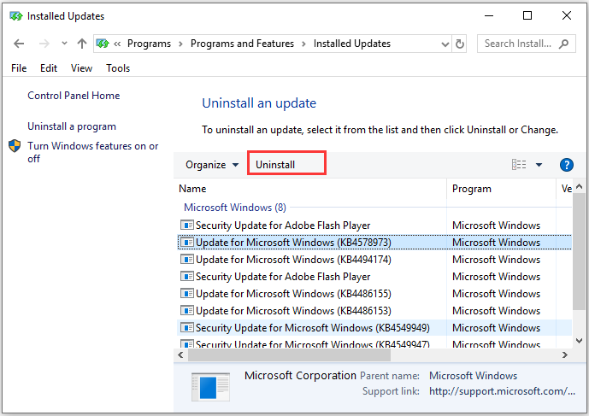Click the change view icon
Viewport: 589px width, 416px height.
click(519, 165)
